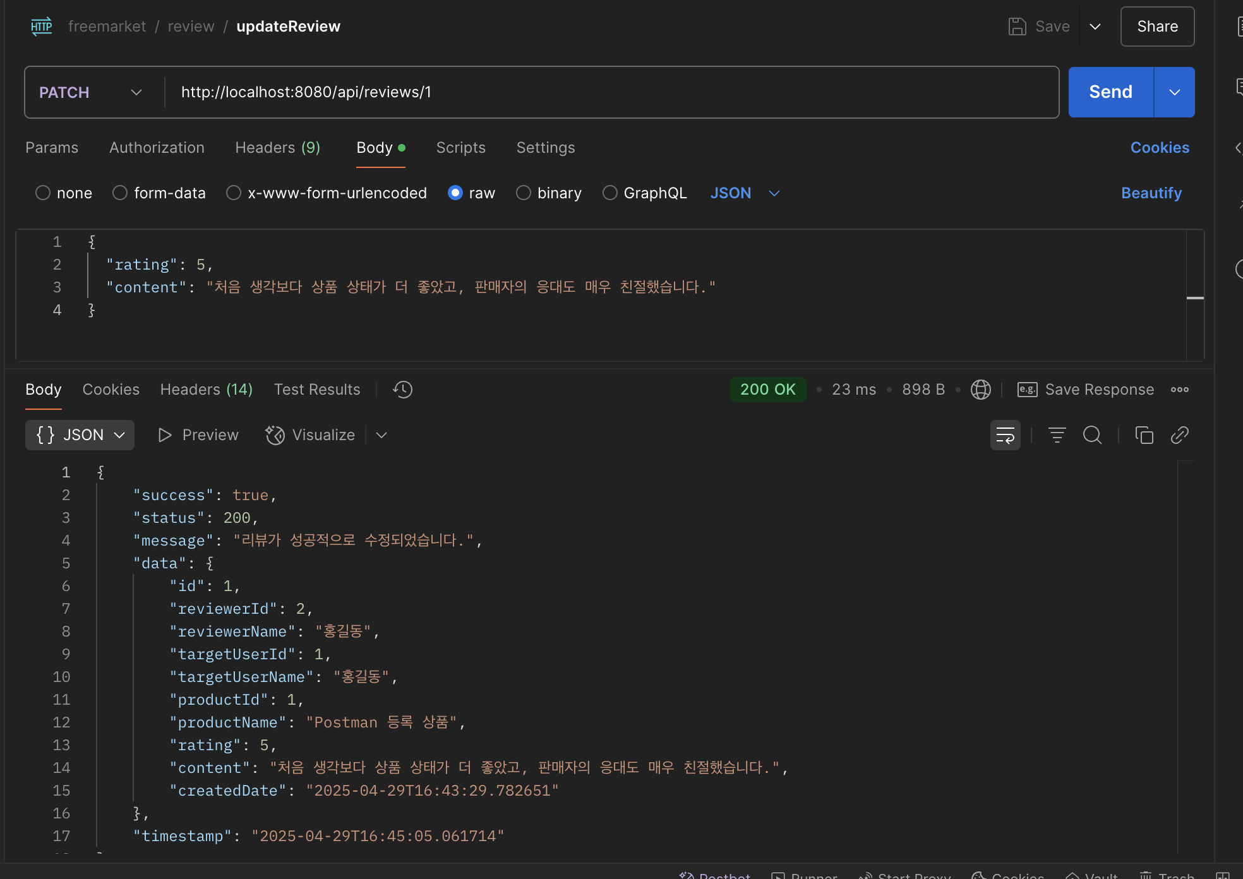Viewport: 1243px width, 879px height.
Task: Select the form-data body type
Action: 120,193
